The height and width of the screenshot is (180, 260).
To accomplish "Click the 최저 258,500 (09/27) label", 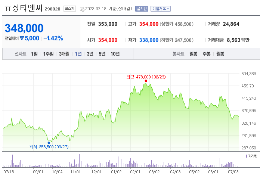I will click(x=49, y=147).
